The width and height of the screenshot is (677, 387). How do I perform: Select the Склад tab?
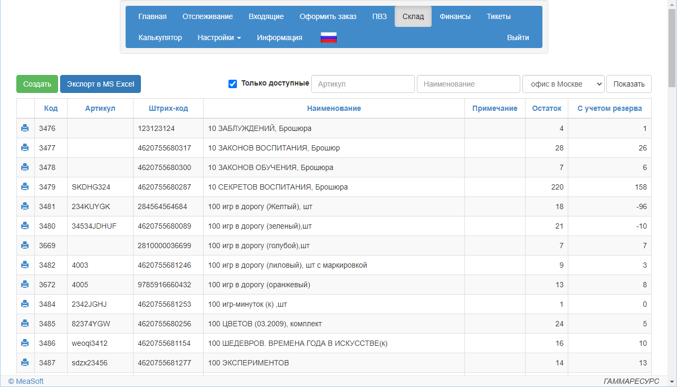413,16
